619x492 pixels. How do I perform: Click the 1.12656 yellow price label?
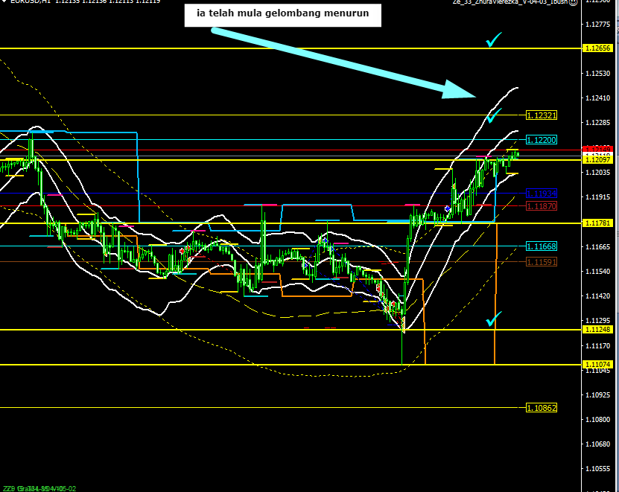(597, 48)
